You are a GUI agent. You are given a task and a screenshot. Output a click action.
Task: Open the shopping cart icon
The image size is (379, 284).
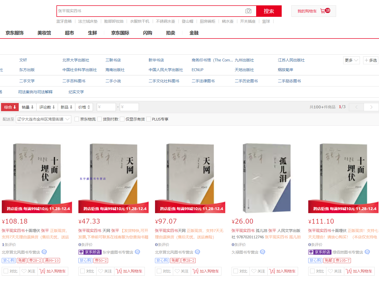coord(323,11)
